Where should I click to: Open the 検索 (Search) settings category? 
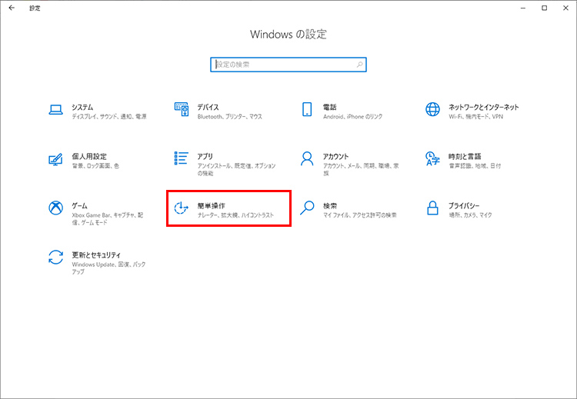[330, 206]
